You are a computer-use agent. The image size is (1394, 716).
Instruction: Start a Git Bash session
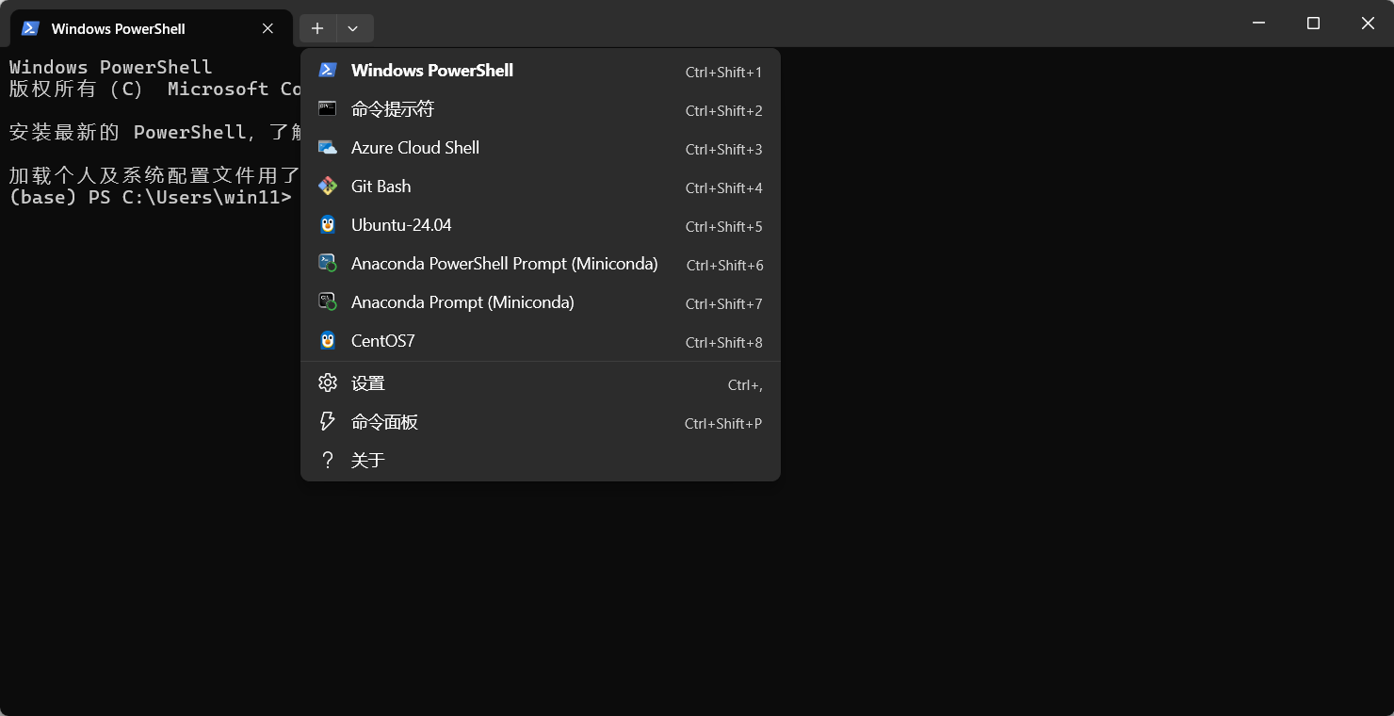(541, 187)
